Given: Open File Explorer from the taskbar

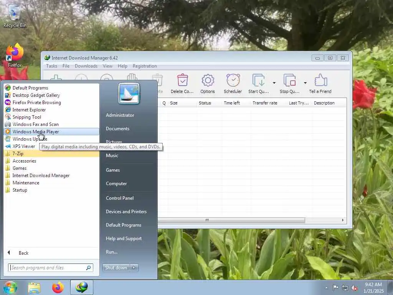Looking at the screenshot, I should pos(34,287).
